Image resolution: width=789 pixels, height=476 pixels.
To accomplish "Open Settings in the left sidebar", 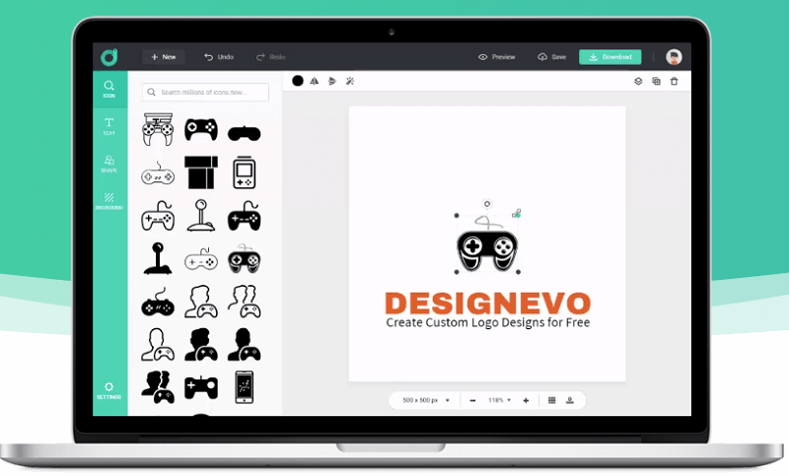I will (x=109, y=390).
